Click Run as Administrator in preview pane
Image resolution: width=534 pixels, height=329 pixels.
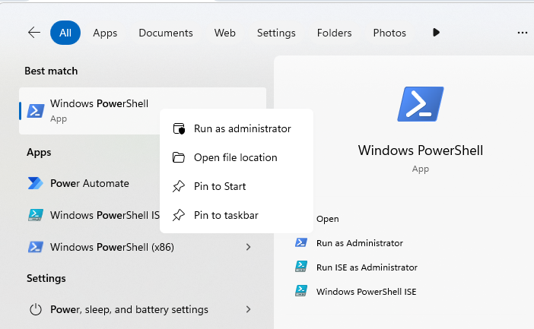click(x=360, y=243)
